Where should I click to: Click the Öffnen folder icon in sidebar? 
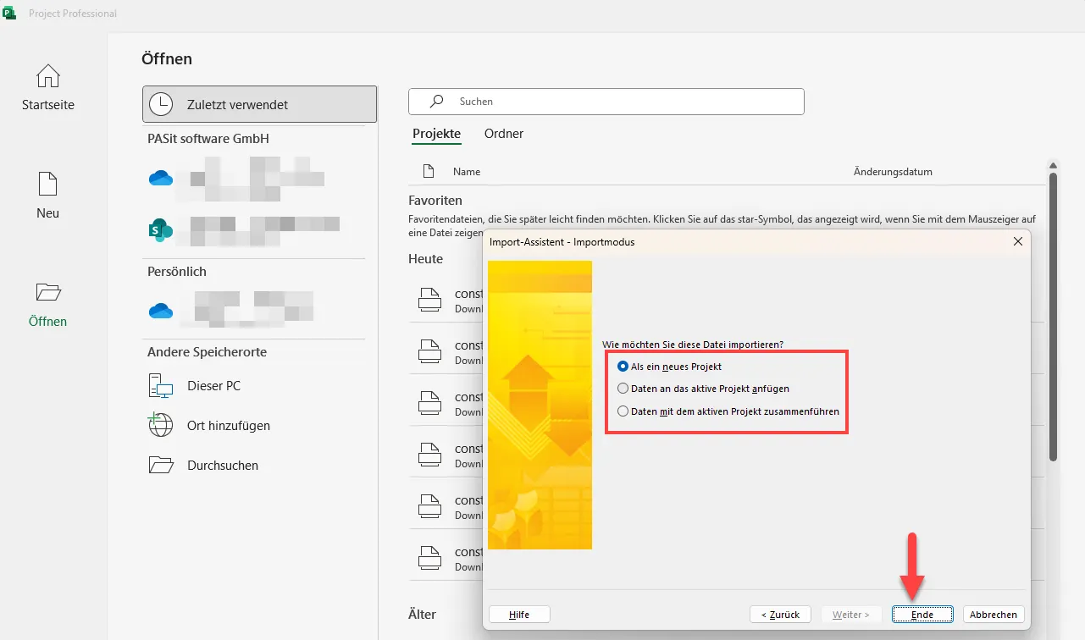pos(48,292)
